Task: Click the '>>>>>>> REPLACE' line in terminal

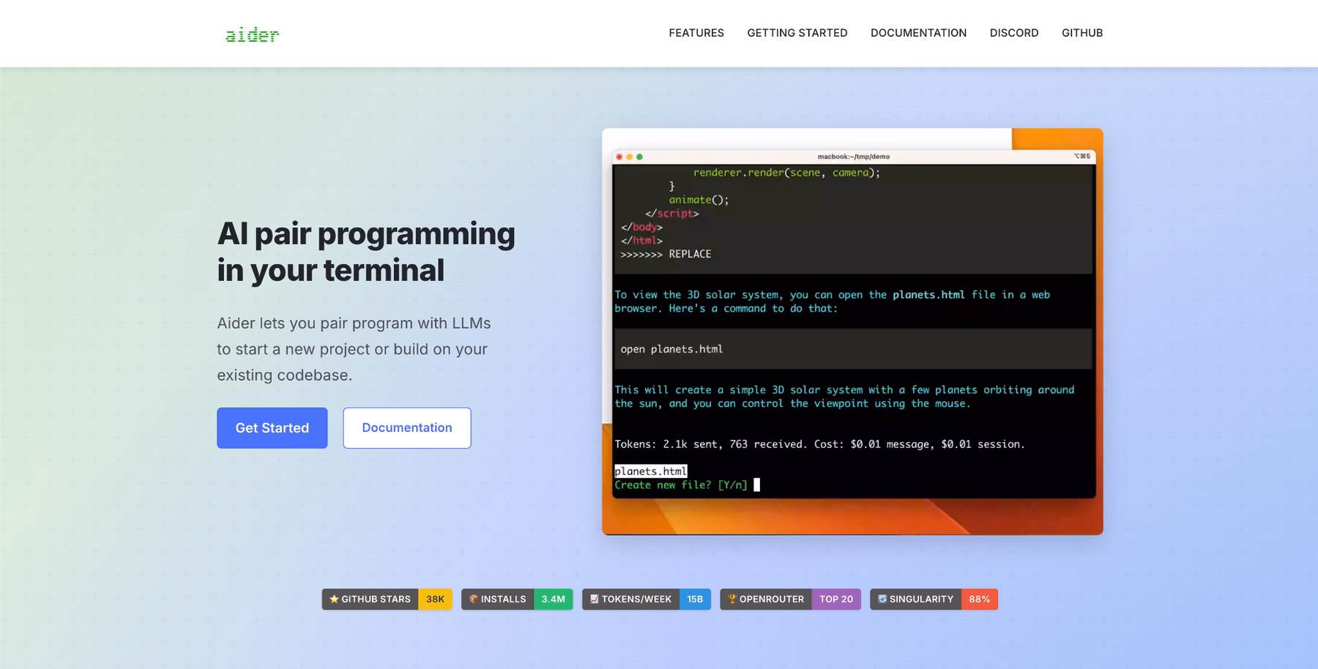Action: 666,254
